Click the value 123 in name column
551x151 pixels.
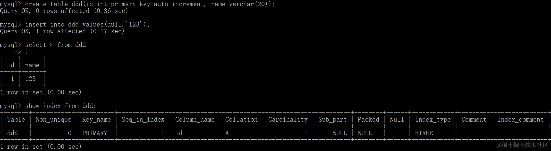(x=30, y=79)
